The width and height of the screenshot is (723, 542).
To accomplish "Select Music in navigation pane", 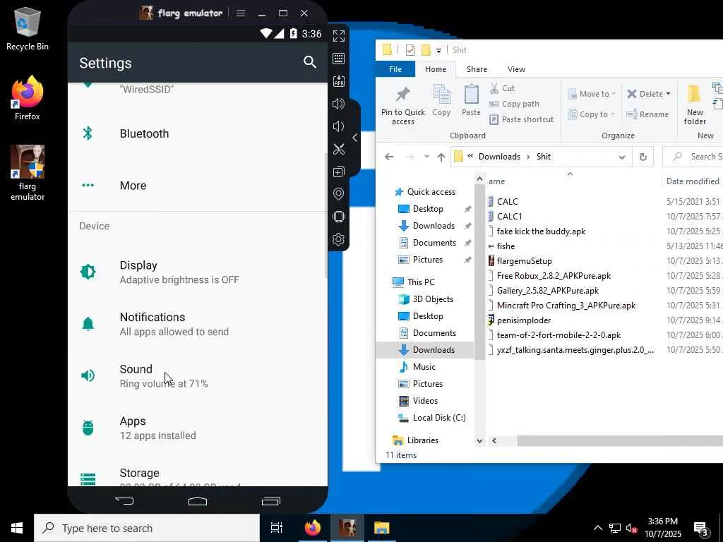I will [424, 367].
